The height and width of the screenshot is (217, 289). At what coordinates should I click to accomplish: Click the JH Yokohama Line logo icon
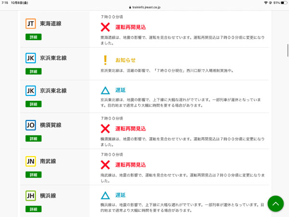coord(31,196)
